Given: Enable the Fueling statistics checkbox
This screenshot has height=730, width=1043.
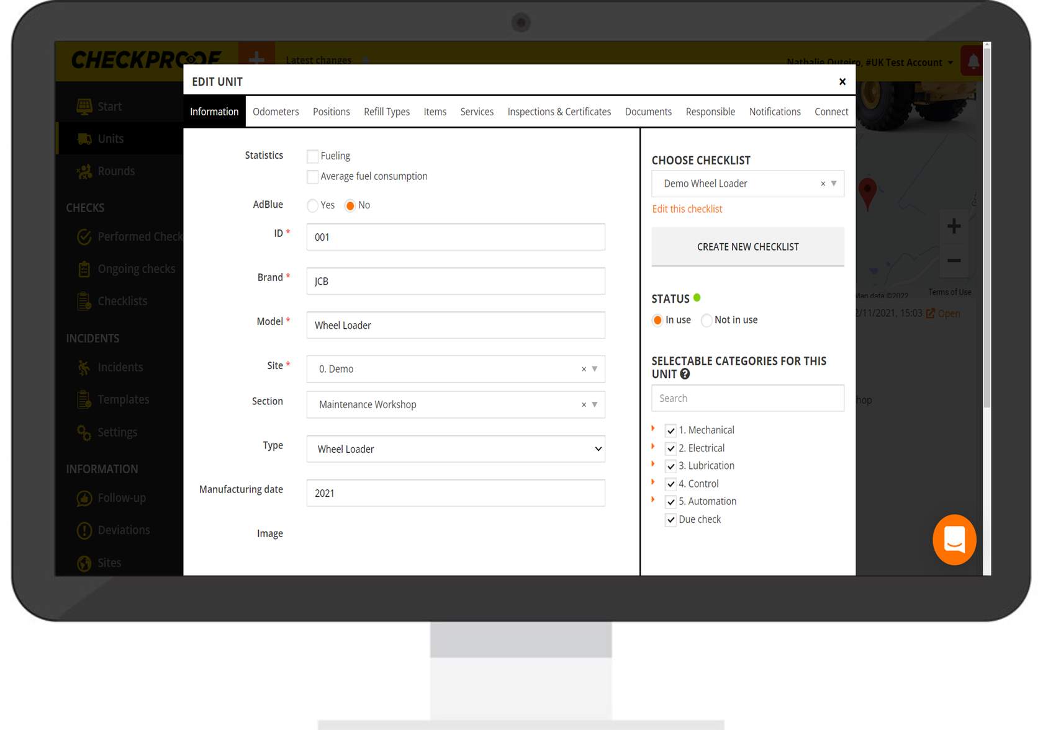Looking at the screenshot, I should [x=313, y=156].
